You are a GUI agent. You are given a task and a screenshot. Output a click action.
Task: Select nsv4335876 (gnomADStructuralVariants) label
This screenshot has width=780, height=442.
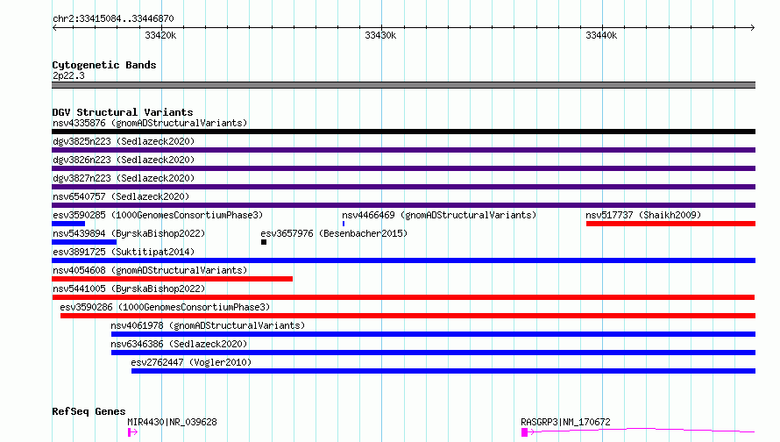click(150, 123)
